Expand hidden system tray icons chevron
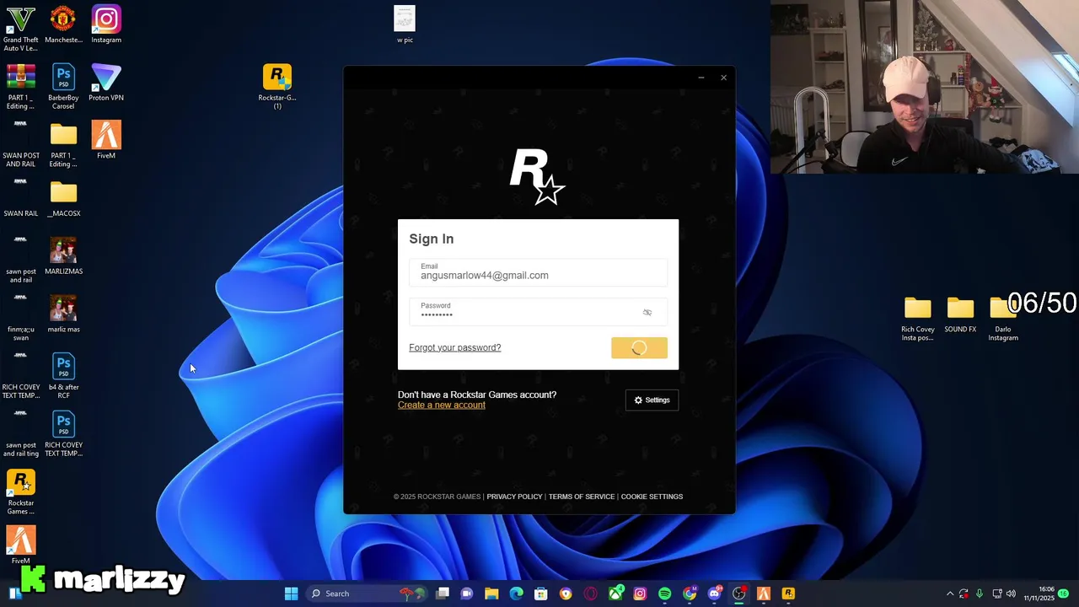The image size is (1079, 607). [x=950, y=594]
